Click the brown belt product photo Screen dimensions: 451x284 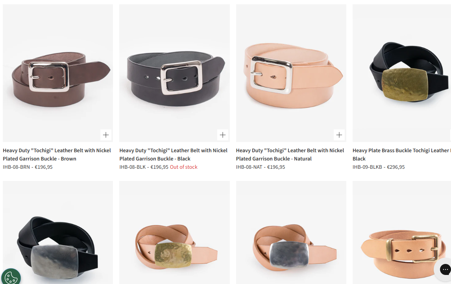[x=58, y=73]
